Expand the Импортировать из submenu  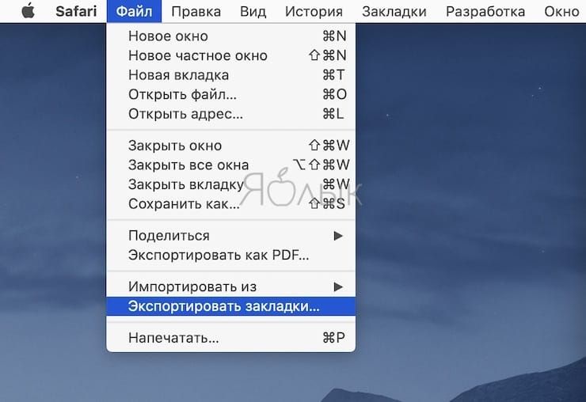pyautogui.click(x=231, y=286)
